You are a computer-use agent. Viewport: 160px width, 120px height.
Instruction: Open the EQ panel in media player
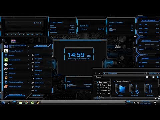[28, 34]
